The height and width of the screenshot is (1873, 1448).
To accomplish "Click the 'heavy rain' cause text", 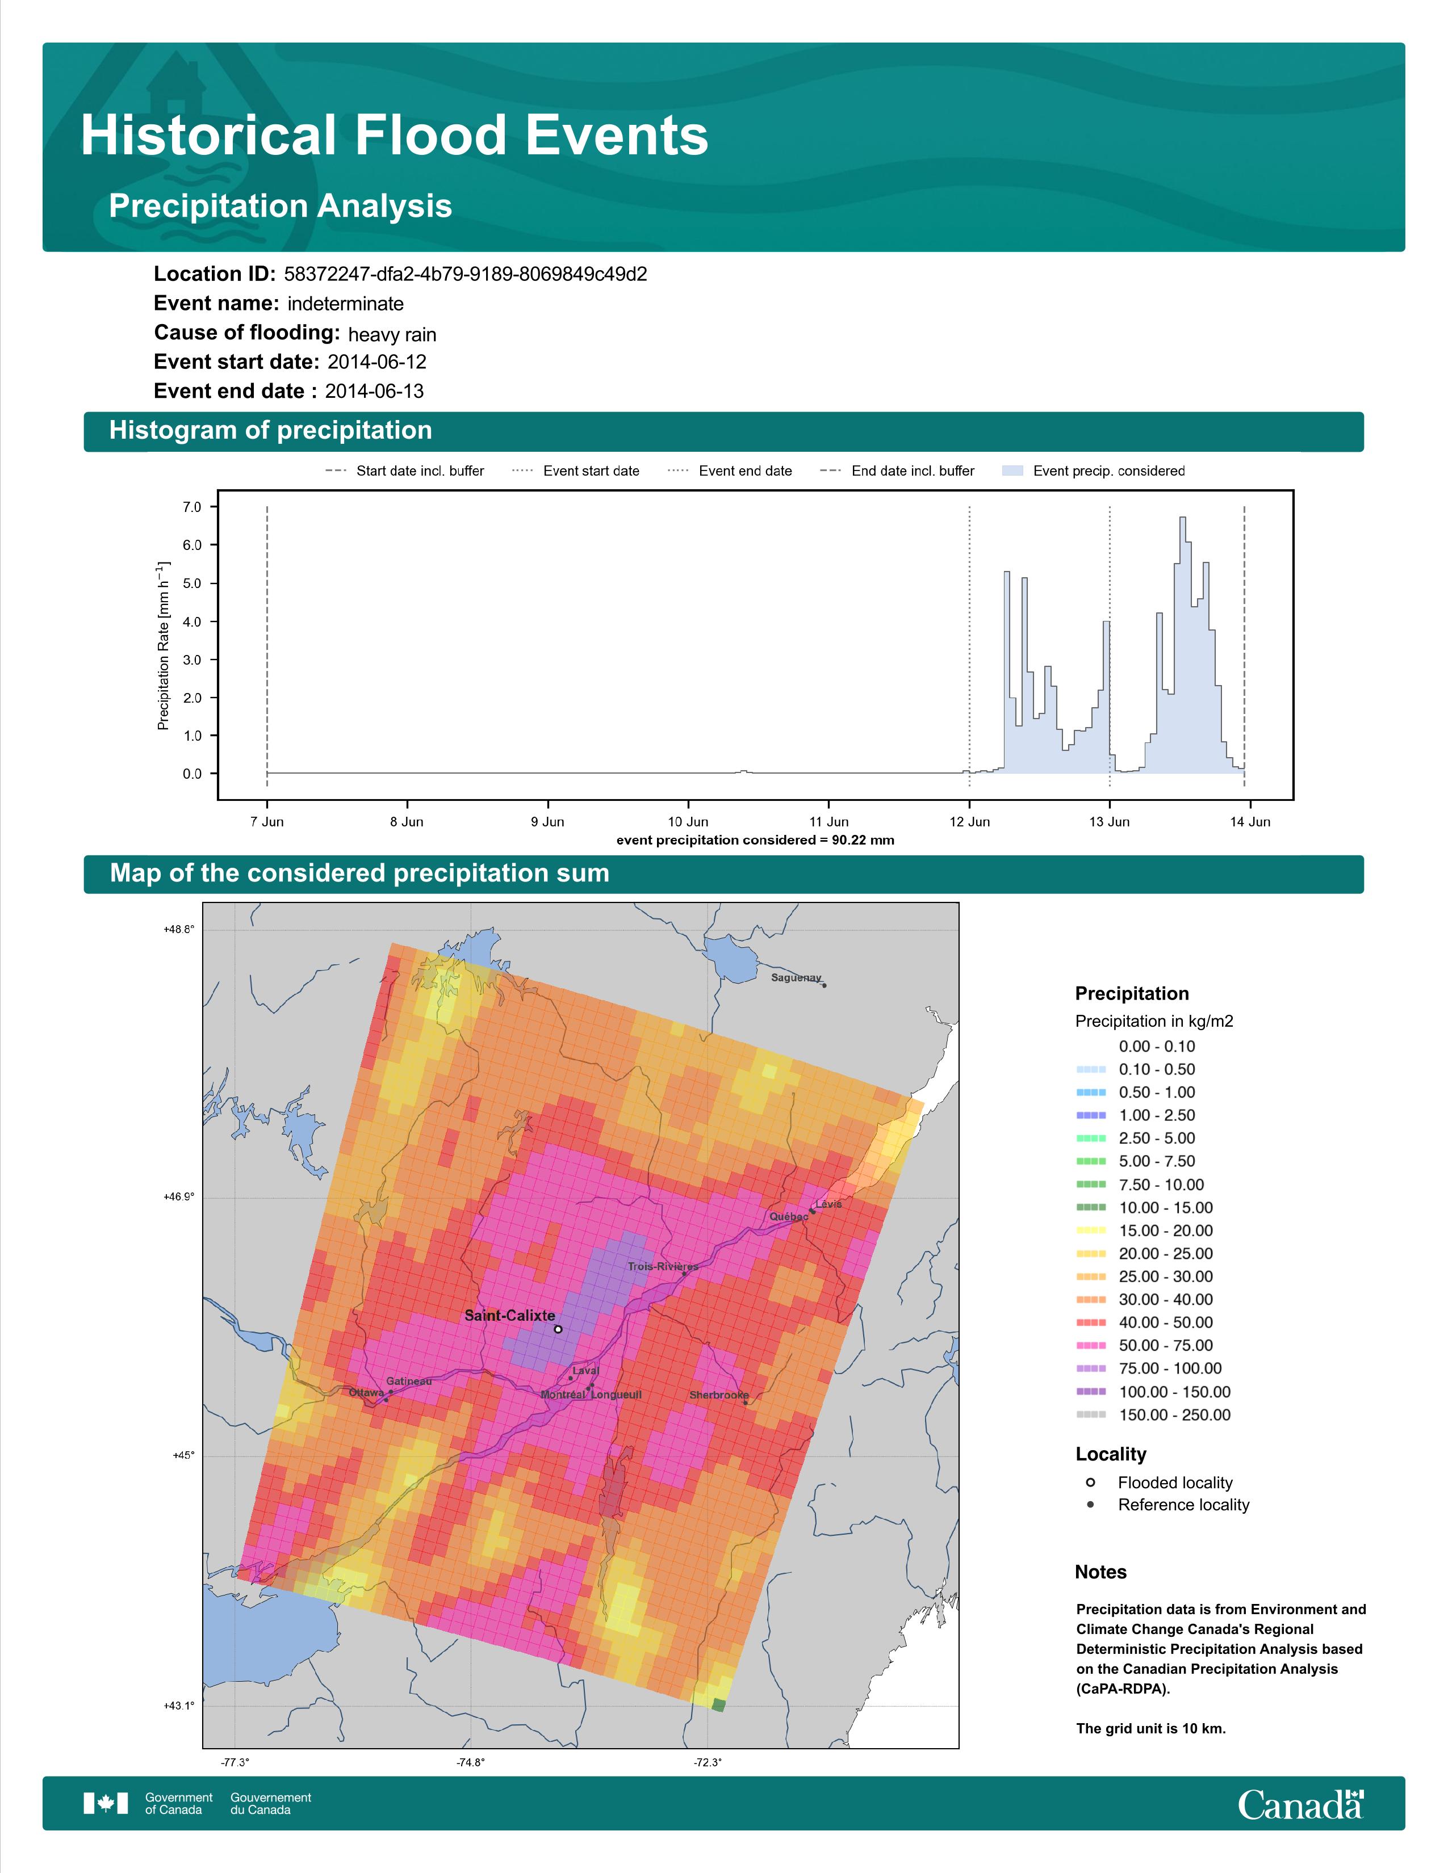I will point(392,334).
